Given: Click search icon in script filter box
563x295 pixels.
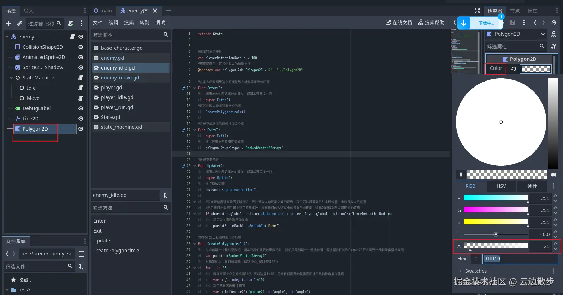Looking at the screenshot, I should tap(166, 35).
